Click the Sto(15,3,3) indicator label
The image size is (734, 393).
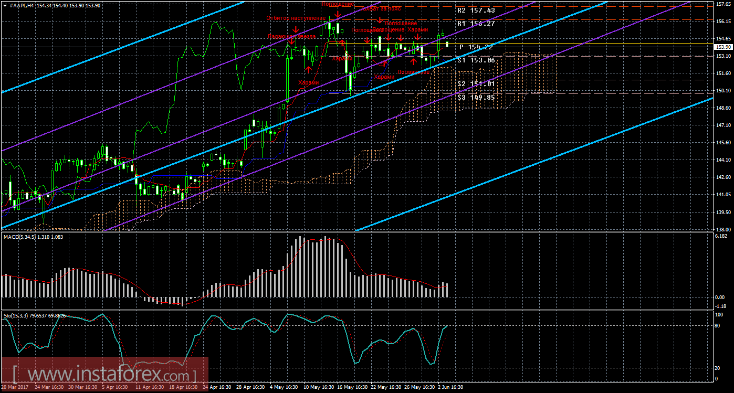point(16,315)
